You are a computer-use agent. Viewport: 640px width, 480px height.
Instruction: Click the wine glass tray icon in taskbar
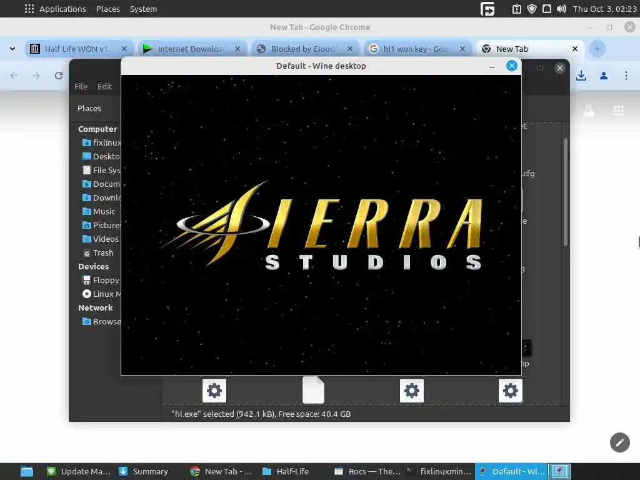coord(559,471)
